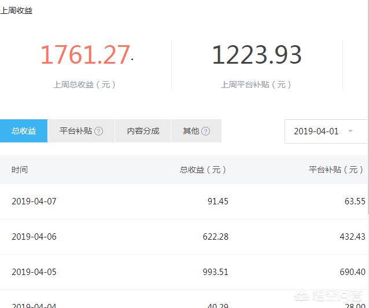This screenshot has width=369, height=308.
Task: Switch to the 总收益 tab
Action: click(x=24, y=131)
